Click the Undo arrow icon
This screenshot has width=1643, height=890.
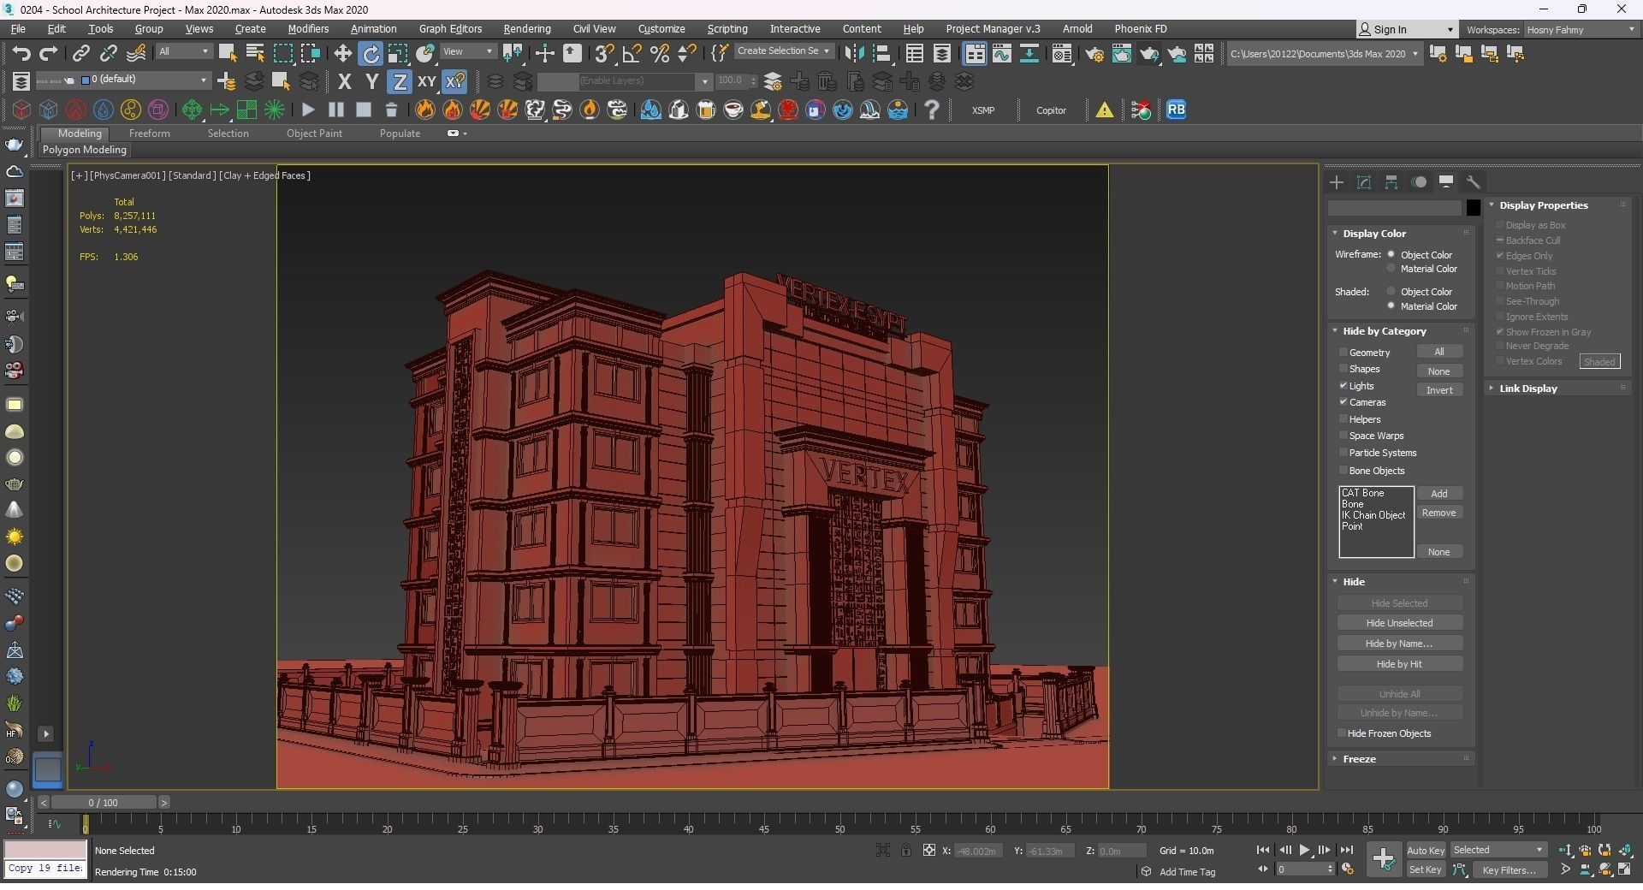(21, 54)
